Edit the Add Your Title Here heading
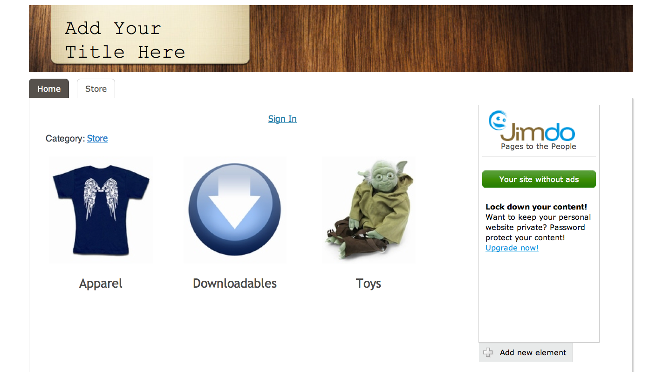Image resolution: width=663 pixels, height=372 pixels. click(x=125, y=40)
